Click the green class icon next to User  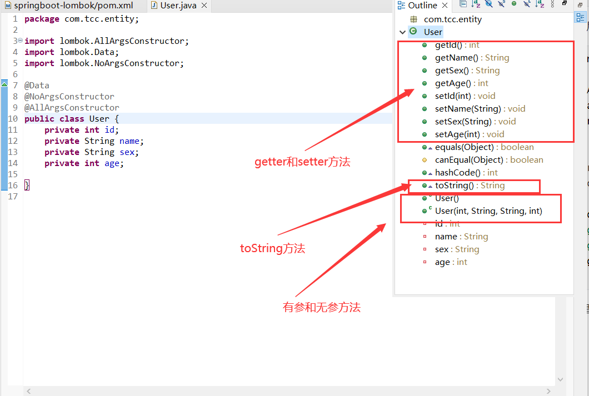coord(413,32)
